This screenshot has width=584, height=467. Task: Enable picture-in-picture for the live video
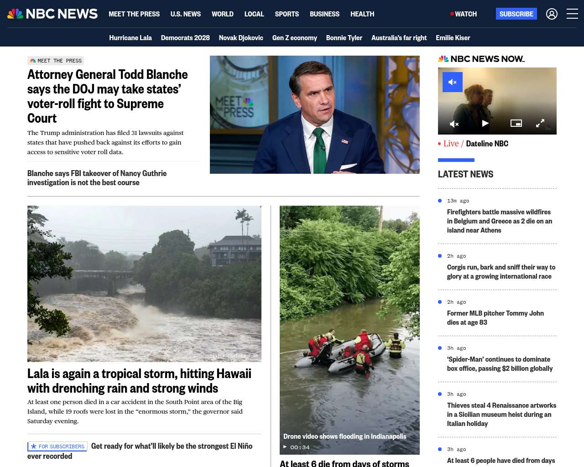[516, 123]
